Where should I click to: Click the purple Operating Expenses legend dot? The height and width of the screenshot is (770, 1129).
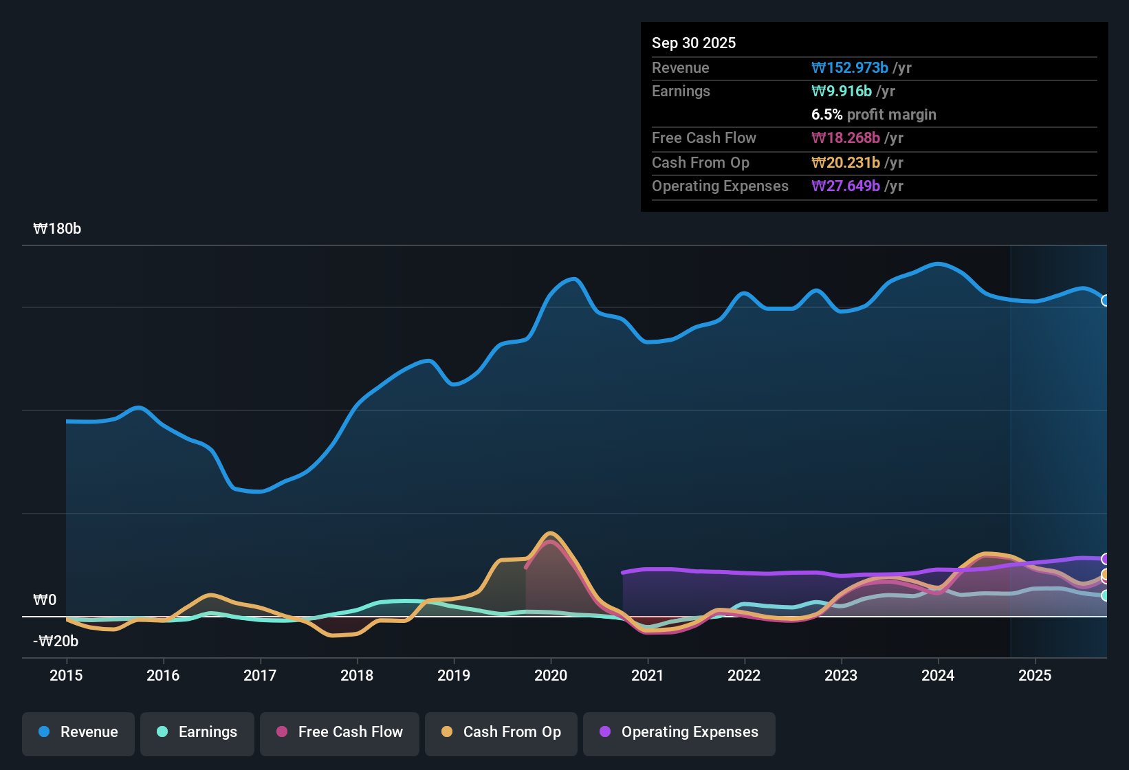pos(604,732)
